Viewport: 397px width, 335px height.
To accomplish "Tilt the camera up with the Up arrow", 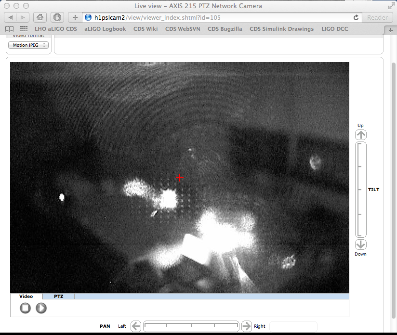I will (x=361, y=135).
